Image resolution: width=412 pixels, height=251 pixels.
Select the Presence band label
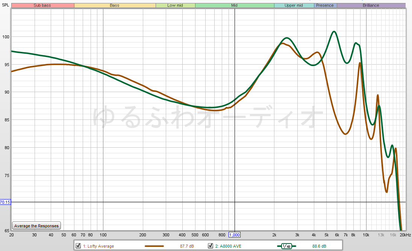325,5
